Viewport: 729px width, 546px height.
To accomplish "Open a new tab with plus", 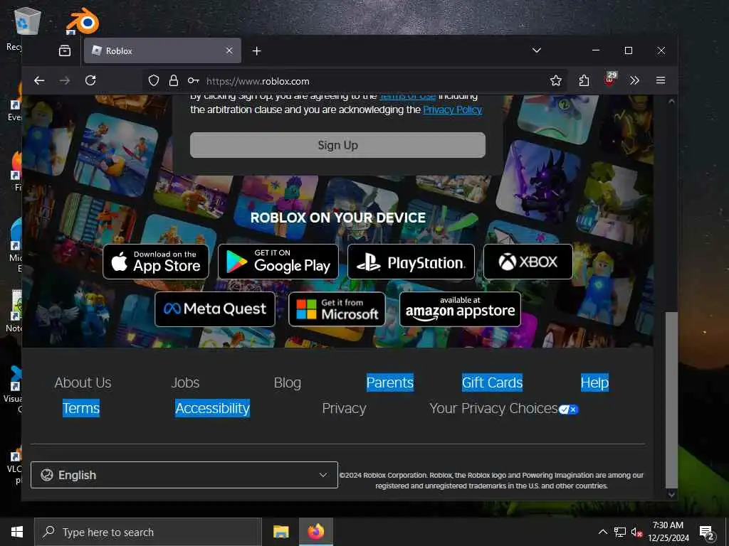I will tap(256, 50).
